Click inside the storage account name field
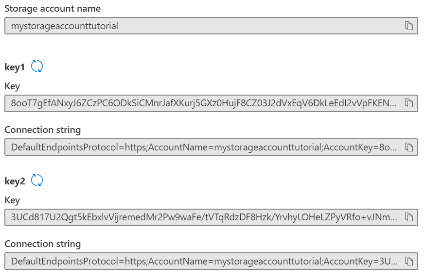This screenshot has width=425, height=280. 195,25
